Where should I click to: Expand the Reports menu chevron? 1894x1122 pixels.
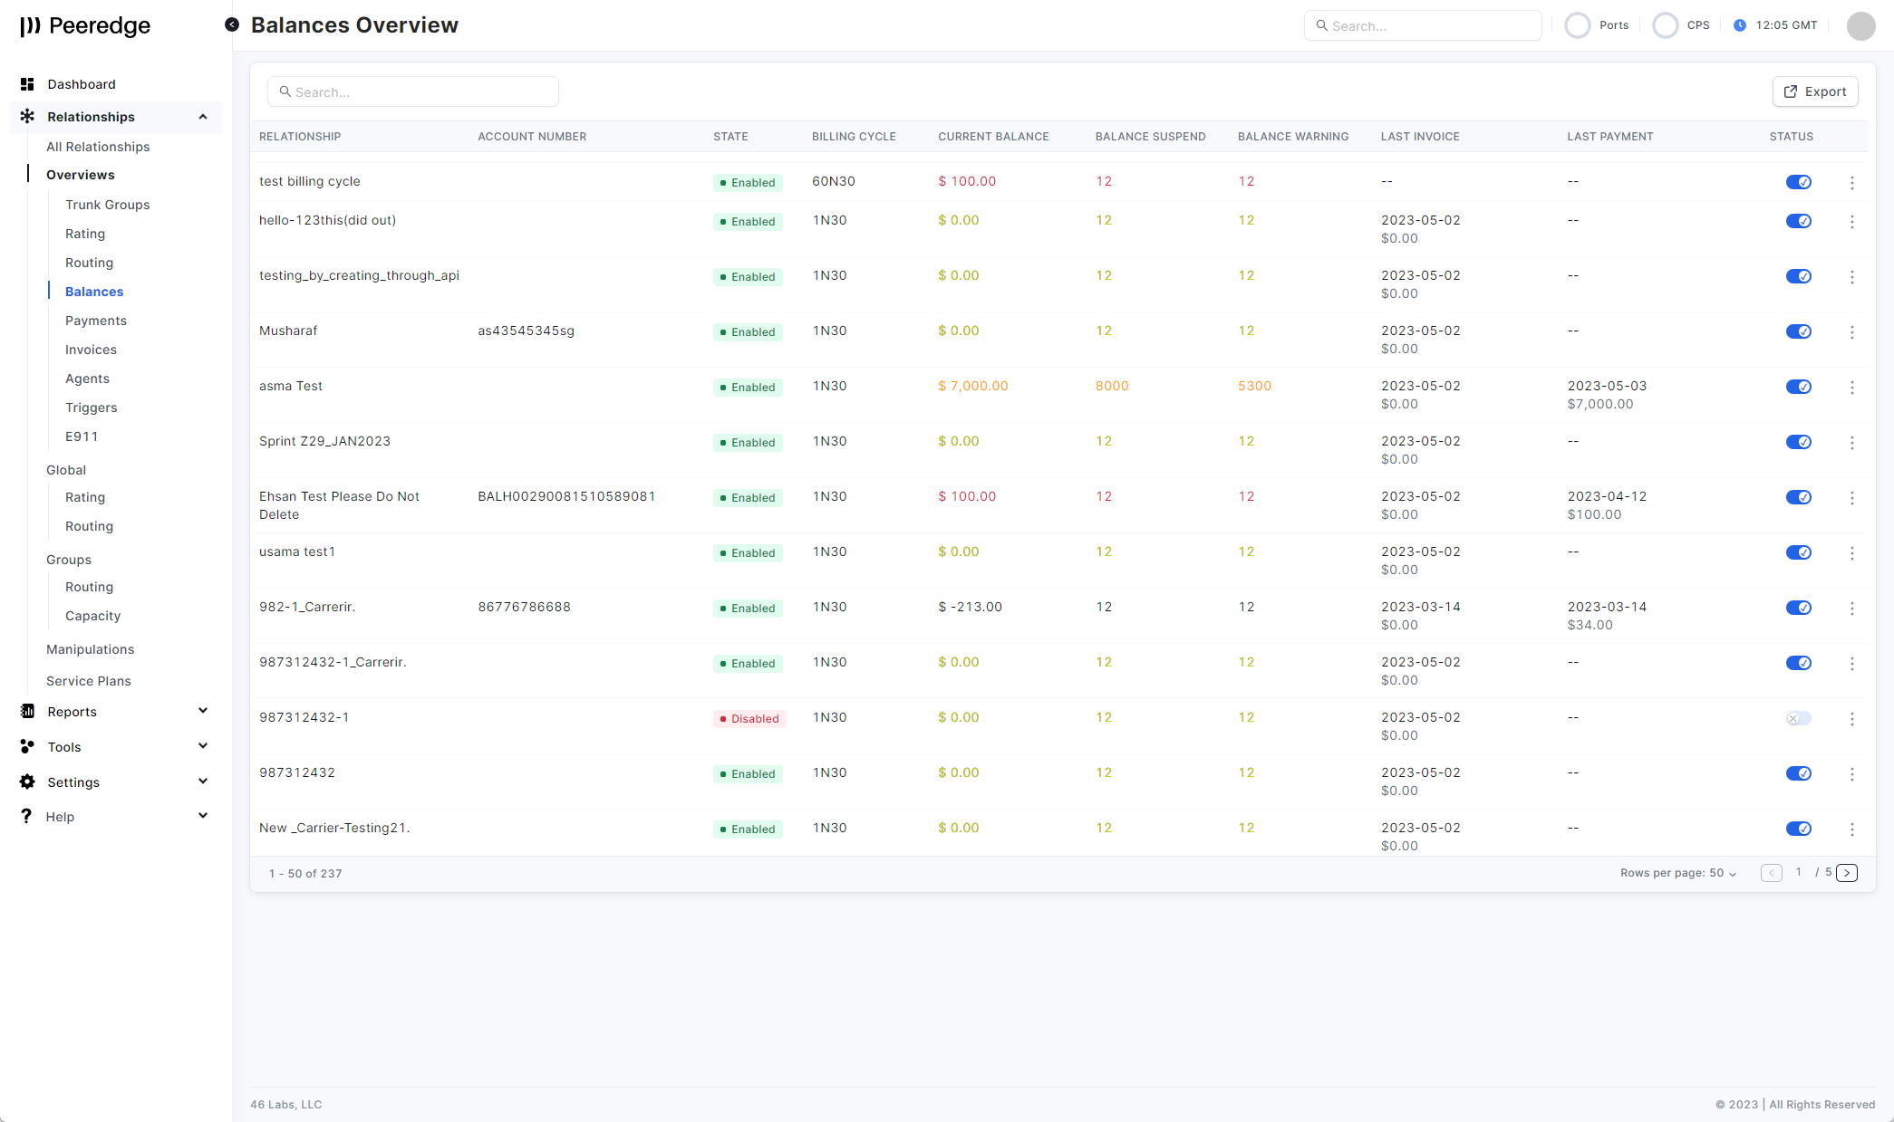pyautogui.click(x=203, y=712)
